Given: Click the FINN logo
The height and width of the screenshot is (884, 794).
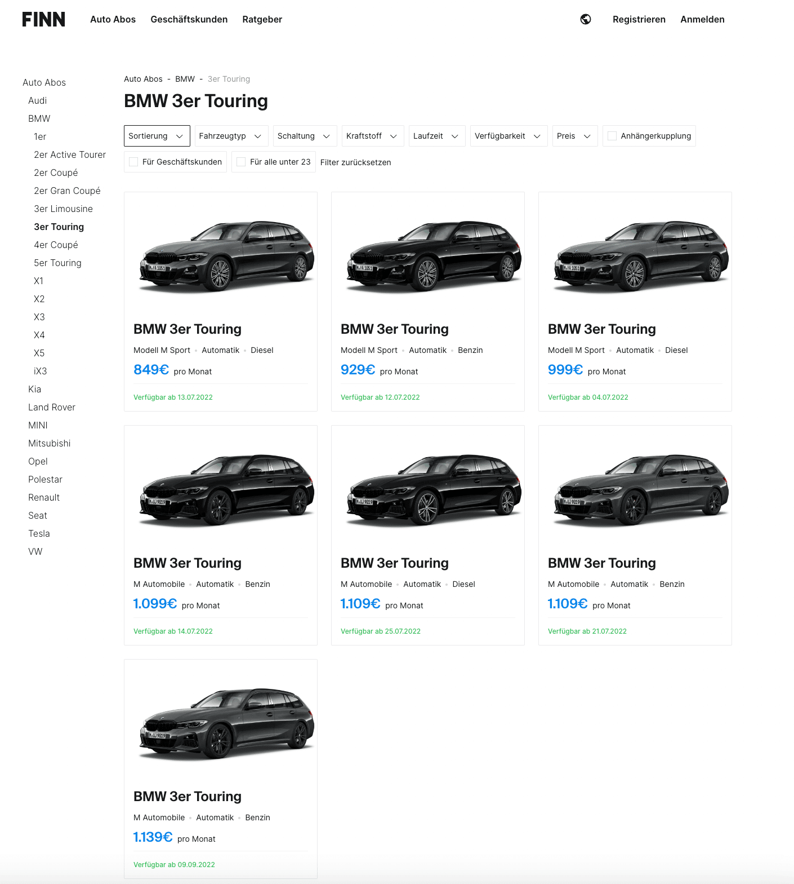Looking at the screenshot, I should pos(44,19).
